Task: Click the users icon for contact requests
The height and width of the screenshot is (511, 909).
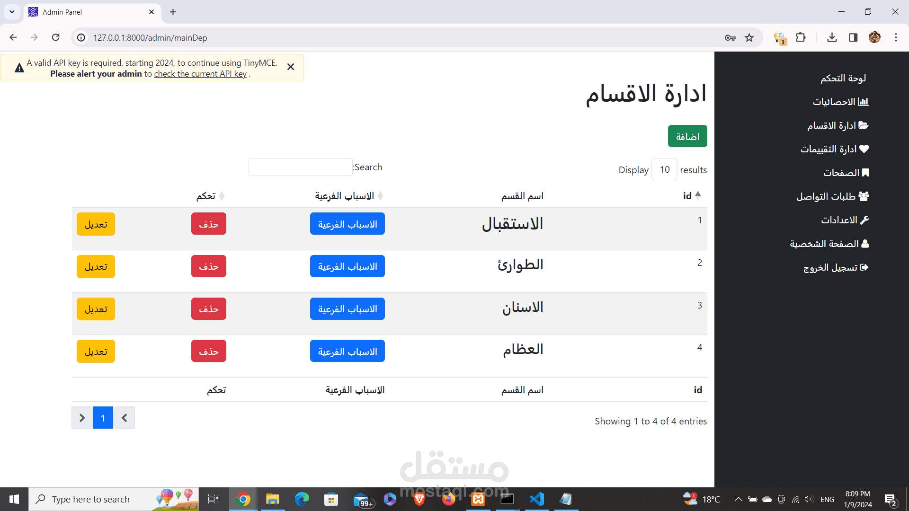Action: (x=864, y=196)
